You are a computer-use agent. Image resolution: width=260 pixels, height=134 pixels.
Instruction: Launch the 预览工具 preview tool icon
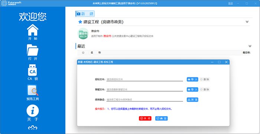(33, 90)
